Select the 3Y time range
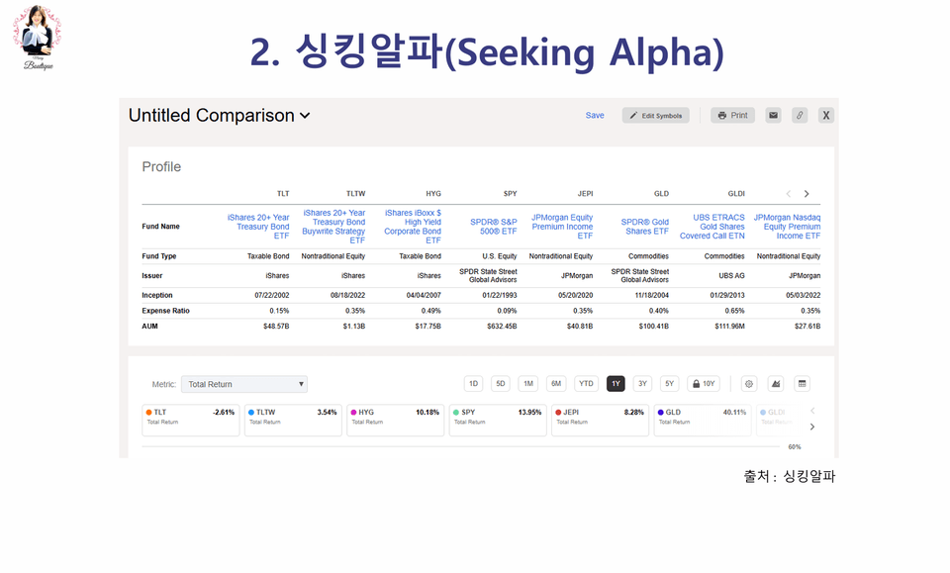Image resolution: width=950 pixels, height=573 pixels. click(x=643, y=383)
